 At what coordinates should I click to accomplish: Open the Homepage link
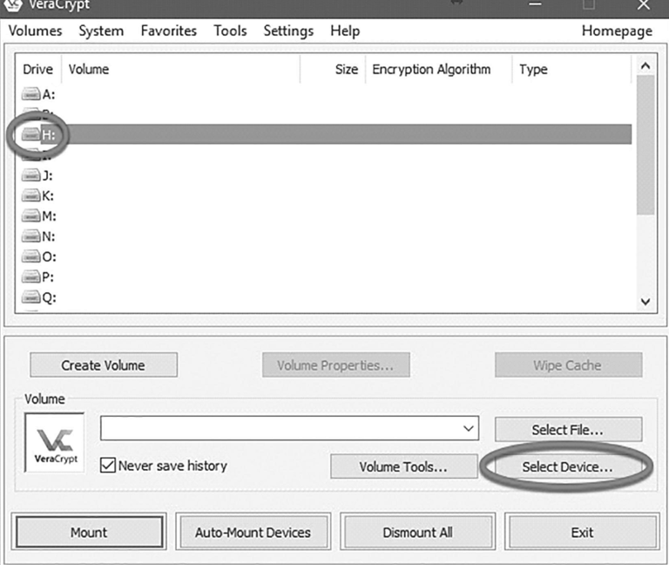[617, 31]
